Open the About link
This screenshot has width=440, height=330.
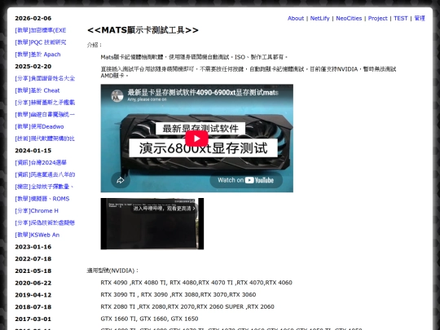coord(296,18)
